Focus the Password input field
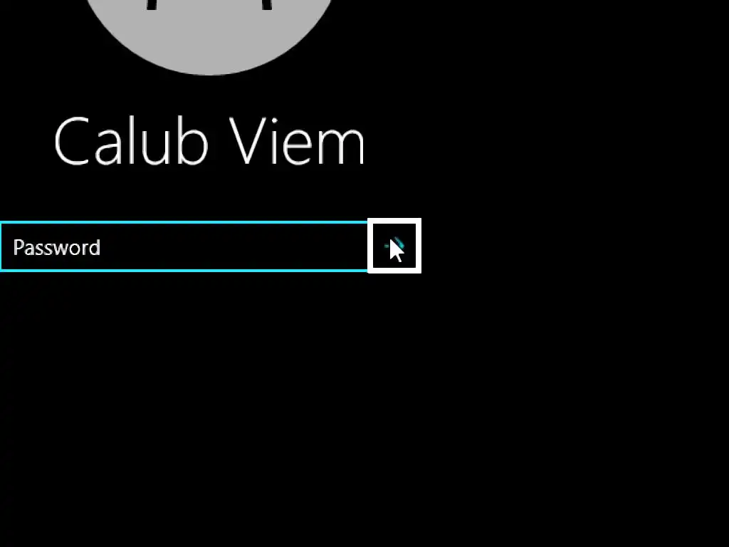The width and height of the screenshot is (729, 547). click(184, 246)
